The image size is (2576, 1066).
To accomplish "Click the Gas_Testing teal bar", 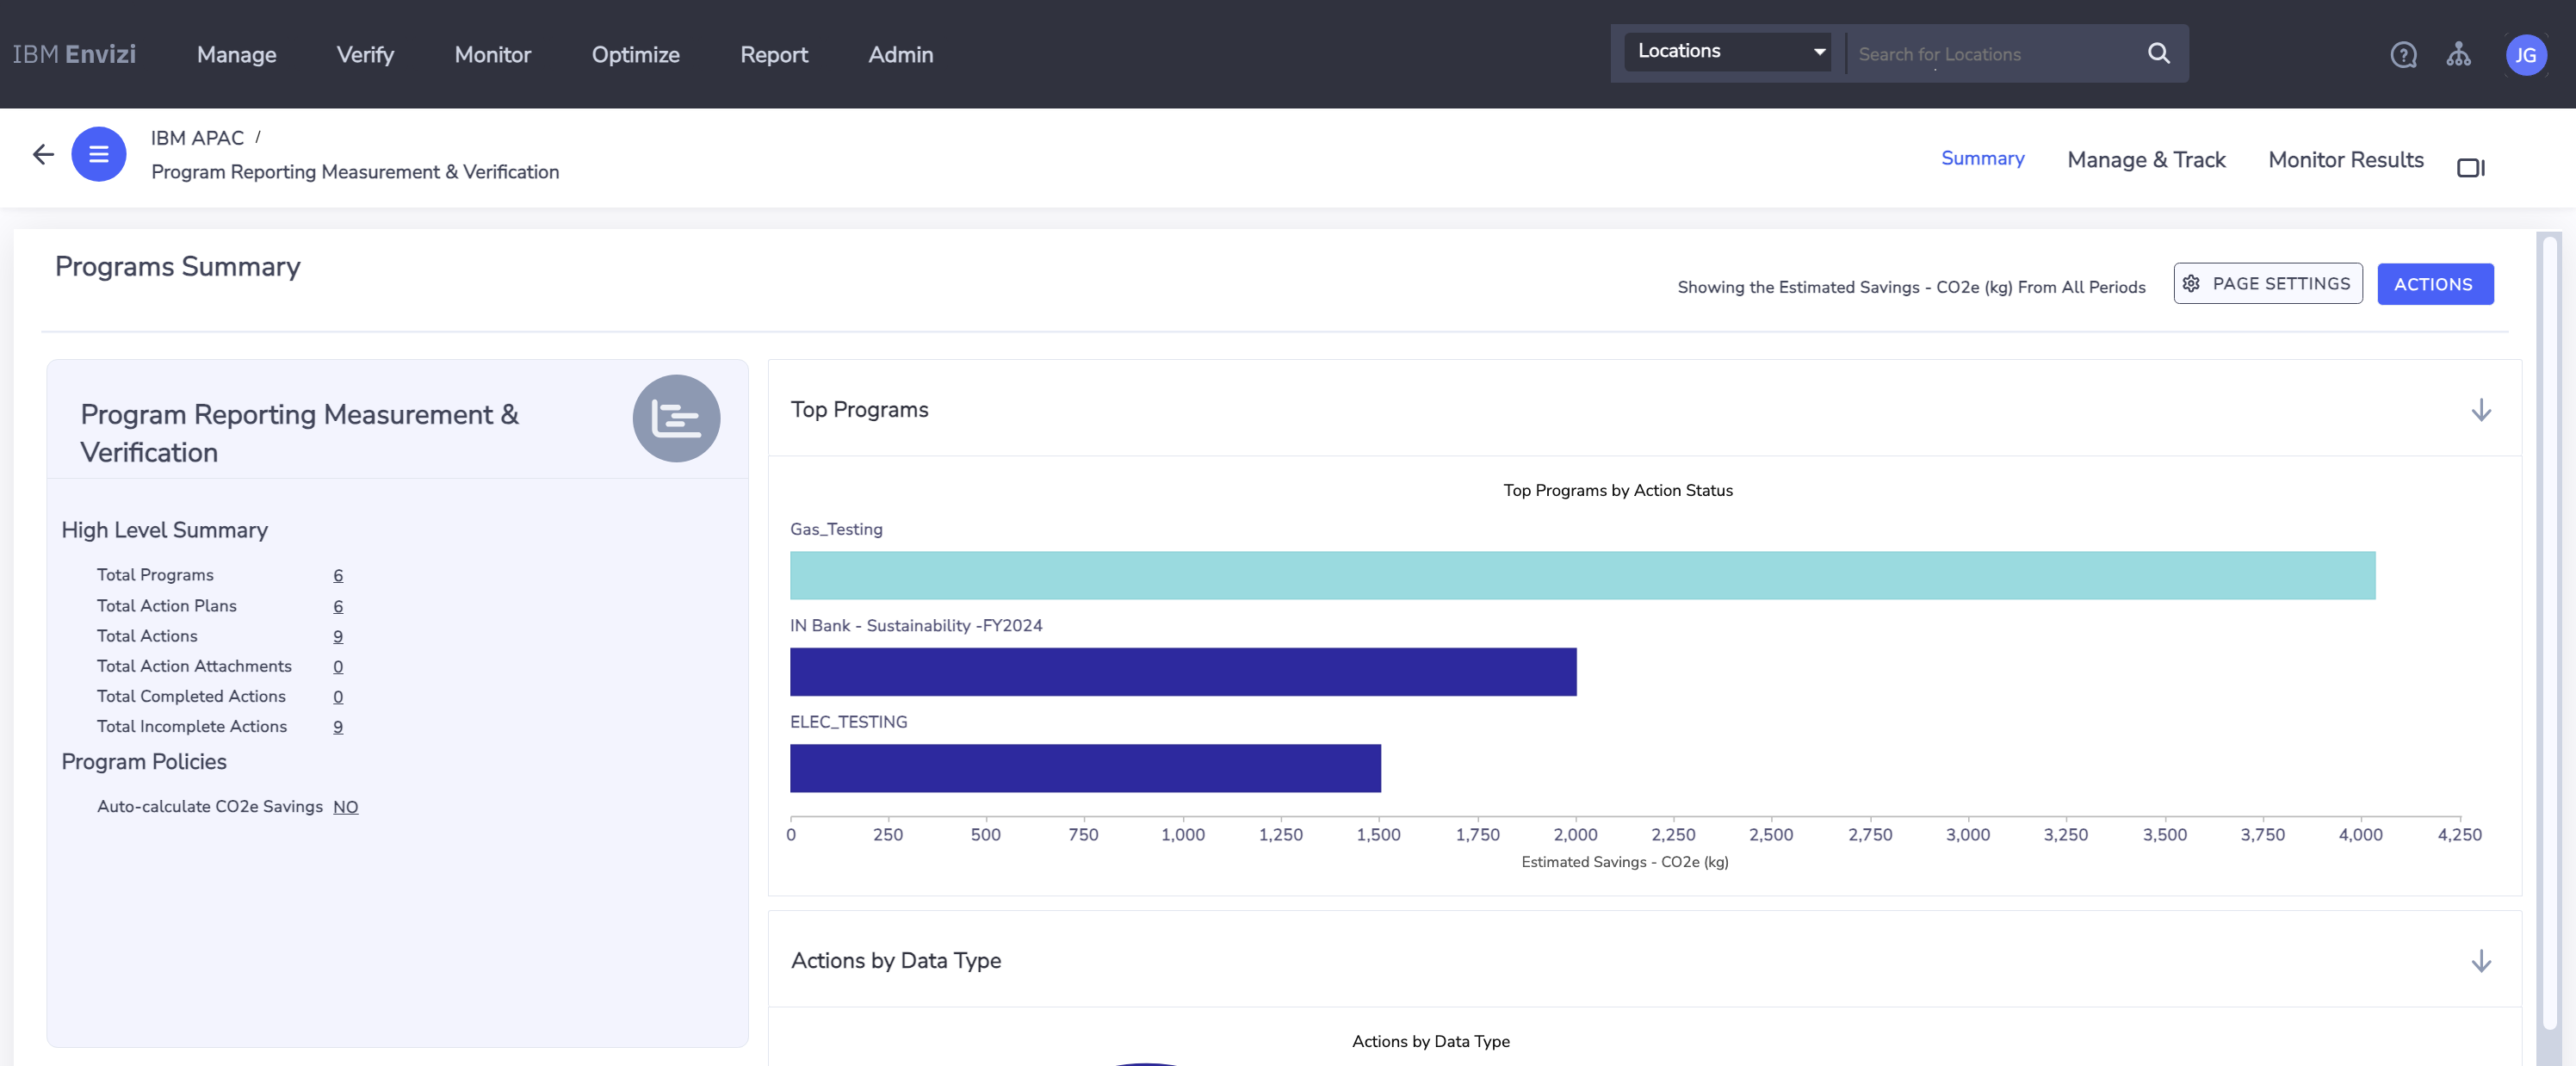I will pos(1582,576).
